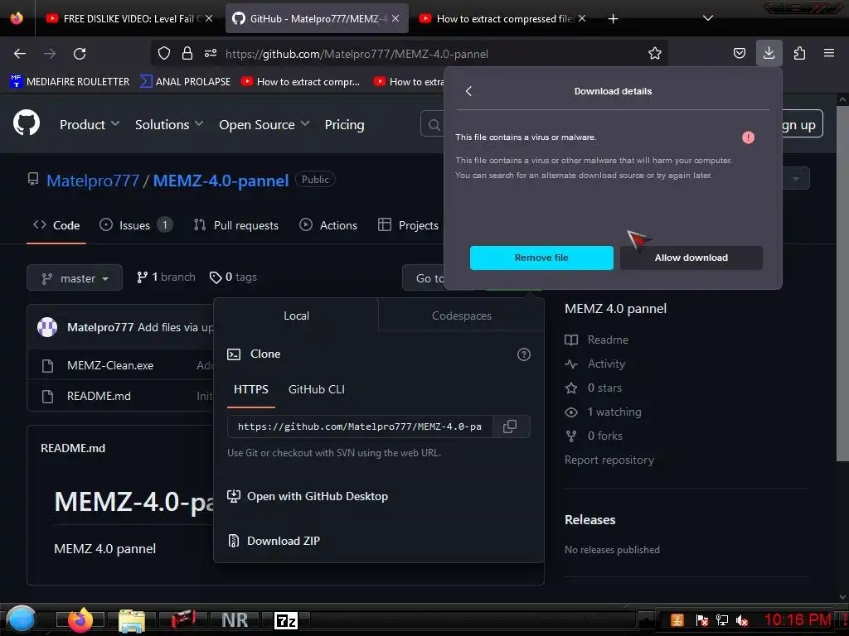Viewport: 849px width, 636px height.
Task: Expand the Open Source menu
Action: 264,124
